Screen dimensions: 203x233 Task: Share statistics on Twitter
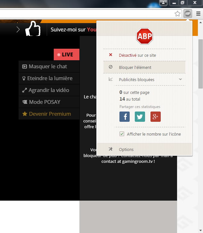tap(140, 117)
